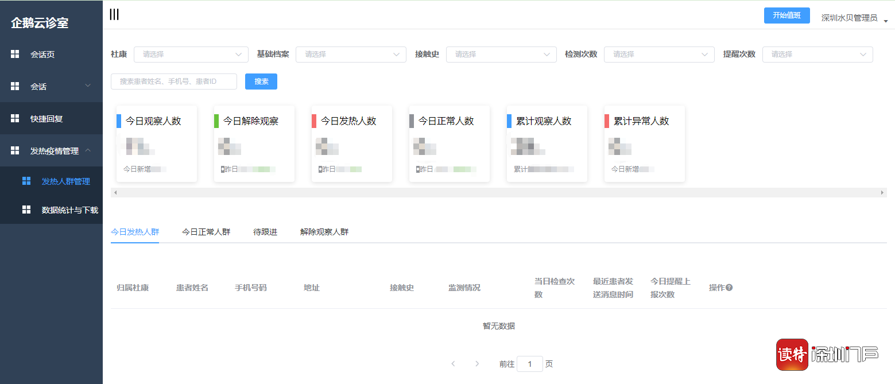Screen dimensions: 895x384
Task: Click the horizontal scrollbar under stat cards
Action: pos(498,193)
